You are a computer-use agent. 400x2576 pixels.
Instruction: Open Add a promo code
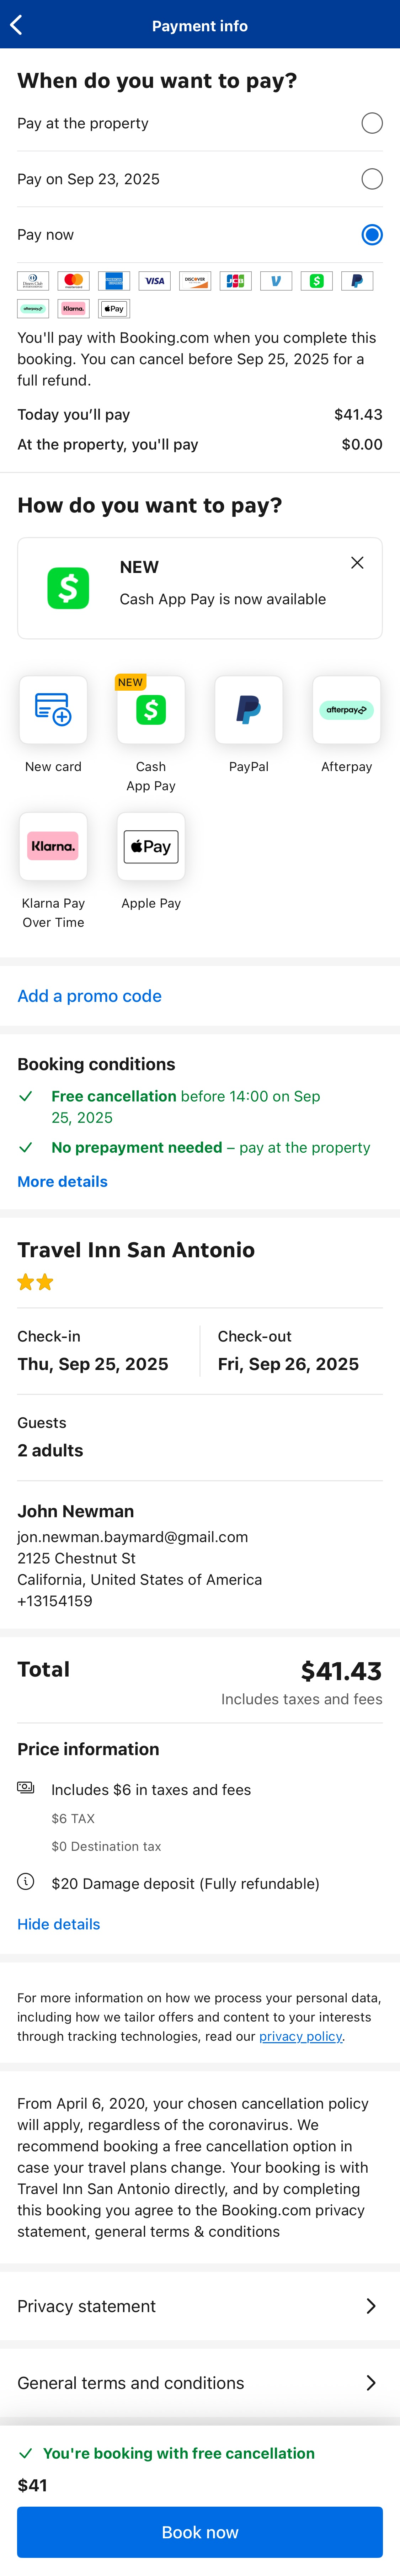89,996
